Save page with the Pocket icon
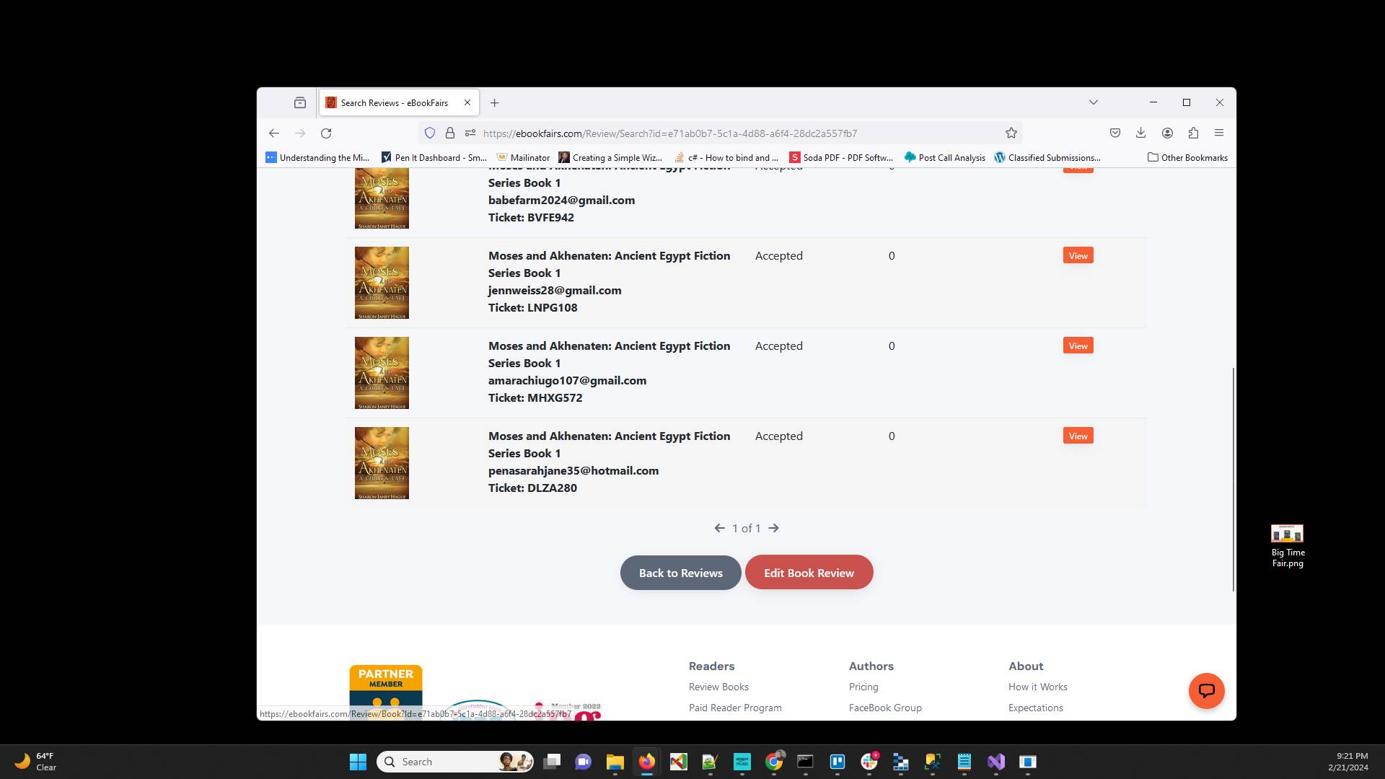Viewport: 1385px width, 779px height. 1115,133
